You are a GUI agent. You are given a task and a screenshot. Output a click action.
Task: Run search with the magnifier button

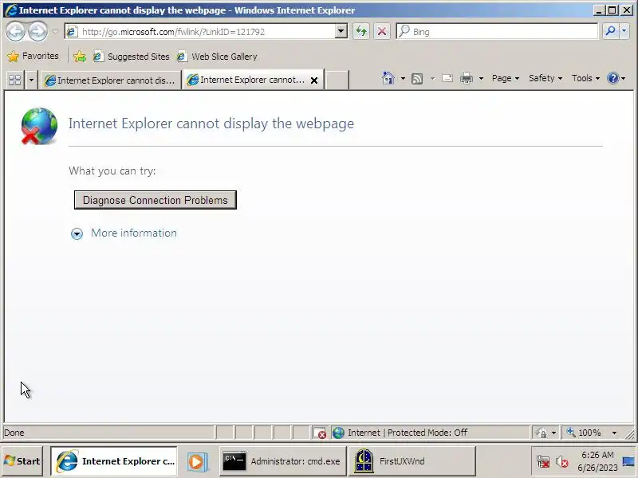[x=610, y=31]
